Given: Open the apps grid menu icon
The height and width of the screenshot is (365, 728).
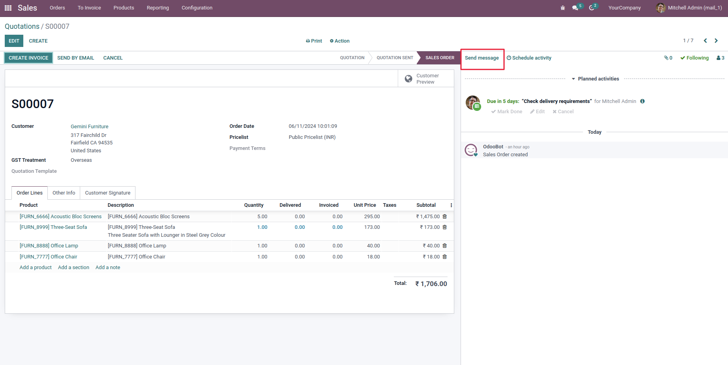Looking at the screenshot, I should click(x=8, y=8).
